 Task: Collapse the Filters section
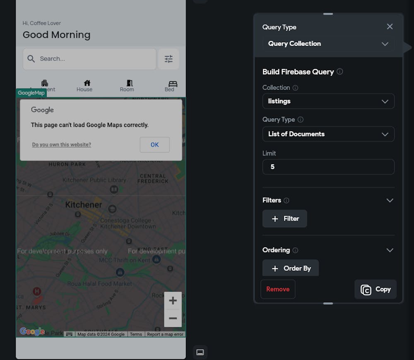coord(390,200)
